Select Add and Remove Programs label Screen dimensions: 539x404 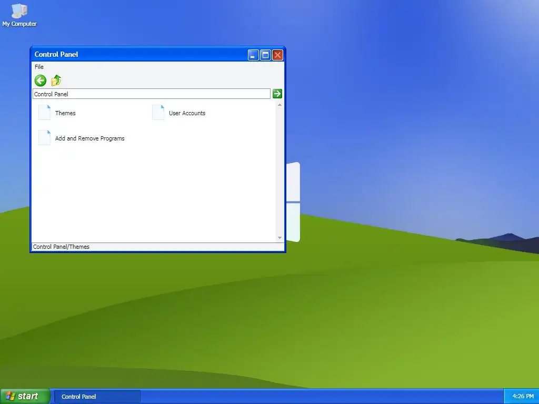tap(89, 138)
